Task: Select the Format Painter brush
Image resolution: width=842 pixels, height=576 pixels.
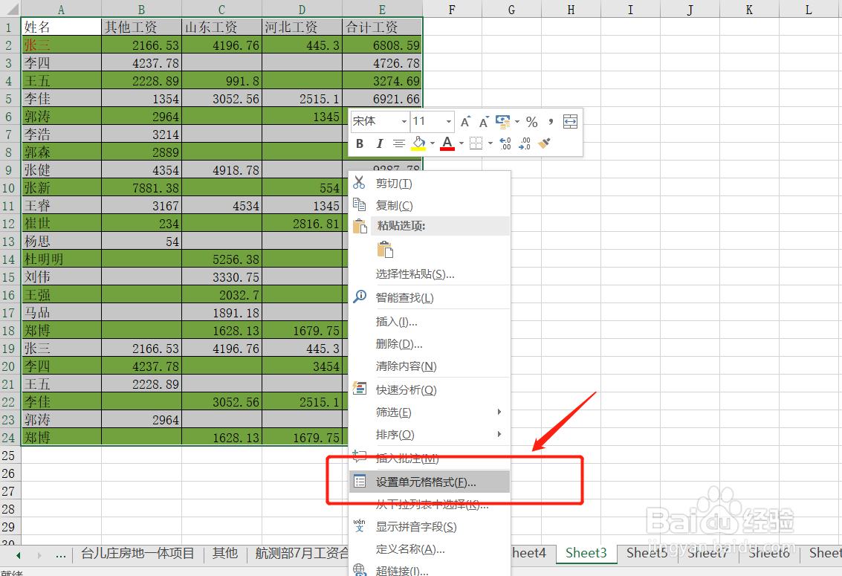Action: coord(544,143)
